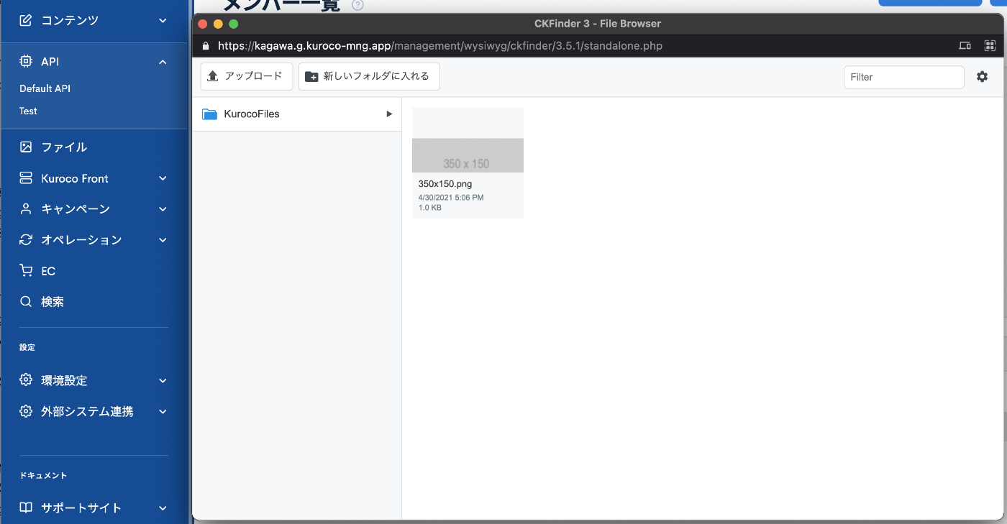Click the 環境設定 gear icon
This screenshot has width=1007, height=524.
click(26, 380)
